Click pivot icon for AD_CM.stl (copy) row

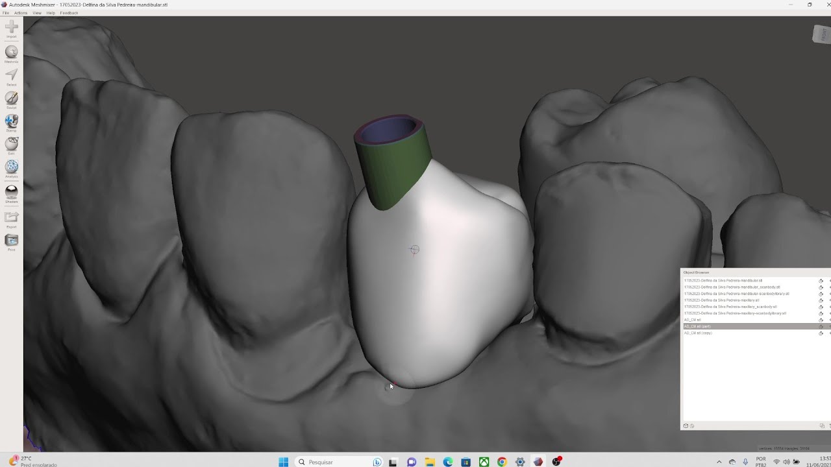click(821, 333)
